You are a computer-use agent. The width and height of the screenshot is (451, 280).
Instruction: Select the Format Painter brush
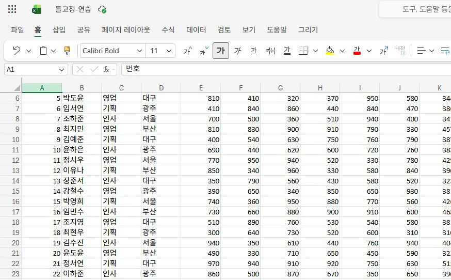click(67, 51)
